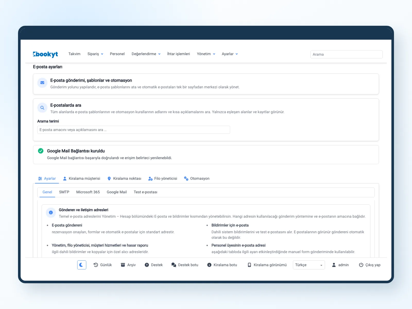Open the Google Mail sub-tab
Image resolution: width=412 pixels, height=309 pixels.
pyautogui.click(x=117, y=192)
